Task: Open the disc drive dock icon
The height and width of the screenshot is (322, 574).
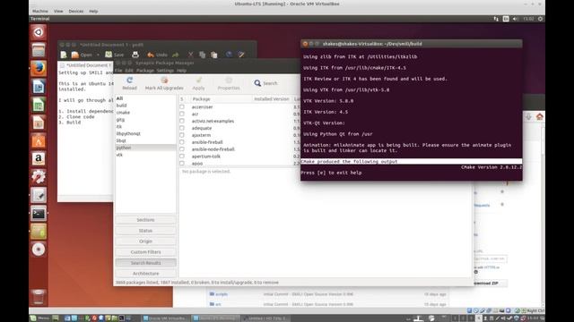Action: [39, 250]
